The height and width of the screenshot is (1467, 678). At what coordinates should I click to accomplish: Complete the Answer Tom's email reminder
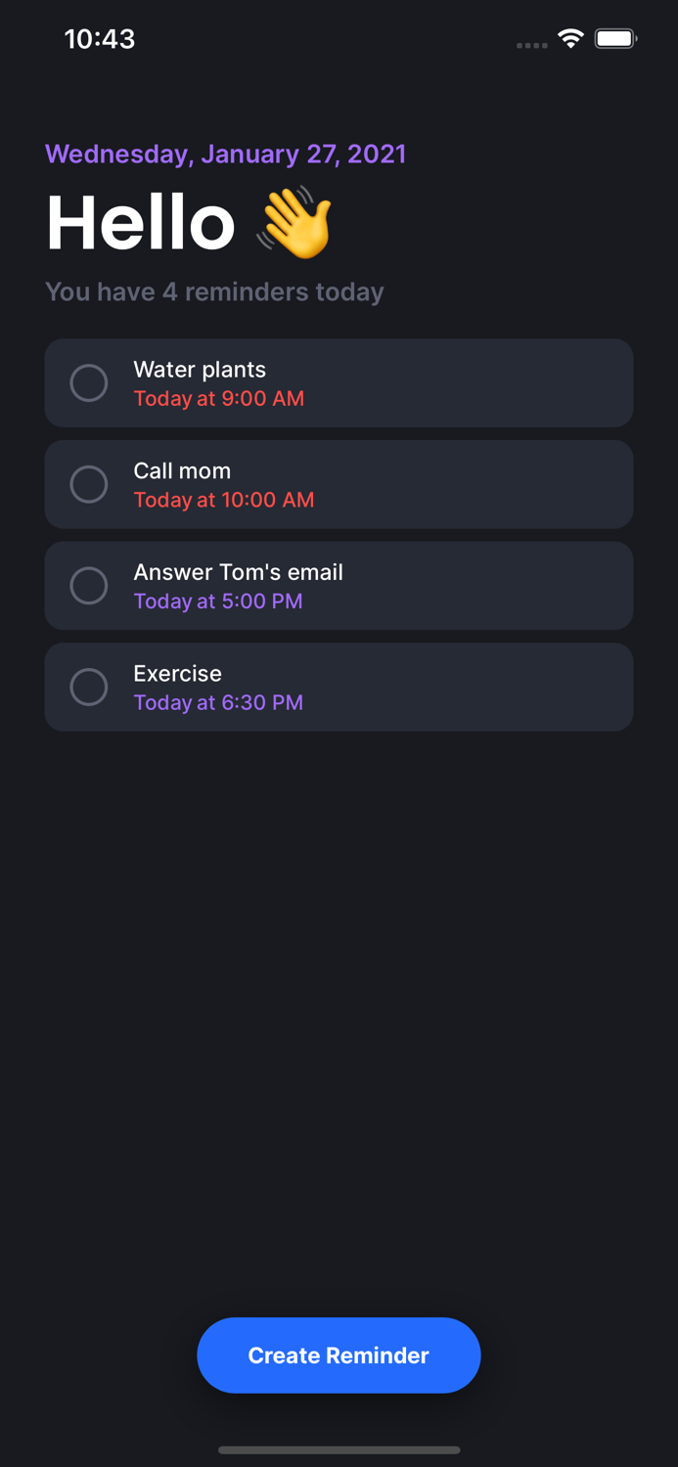click(89, 586)
